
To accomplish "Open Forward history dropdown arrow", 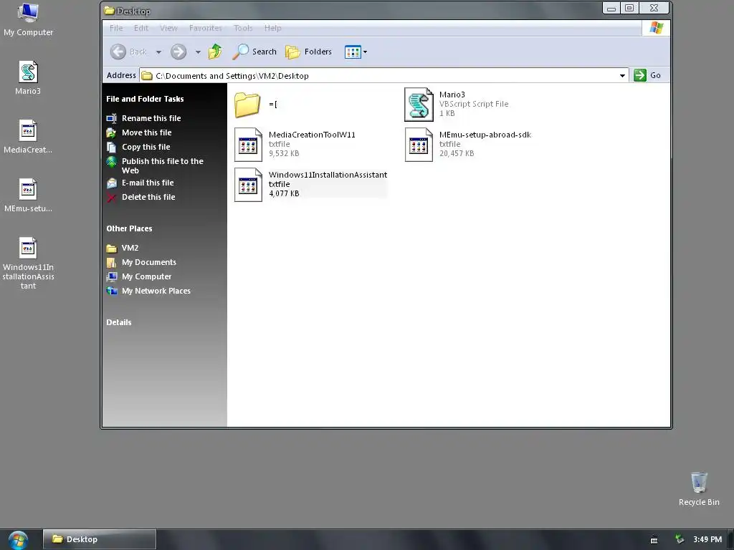I will coord(198,52).
